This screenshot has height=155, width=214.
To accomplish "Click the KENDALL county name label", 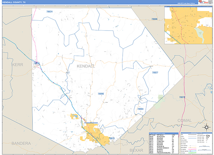I will coord(86,66).
